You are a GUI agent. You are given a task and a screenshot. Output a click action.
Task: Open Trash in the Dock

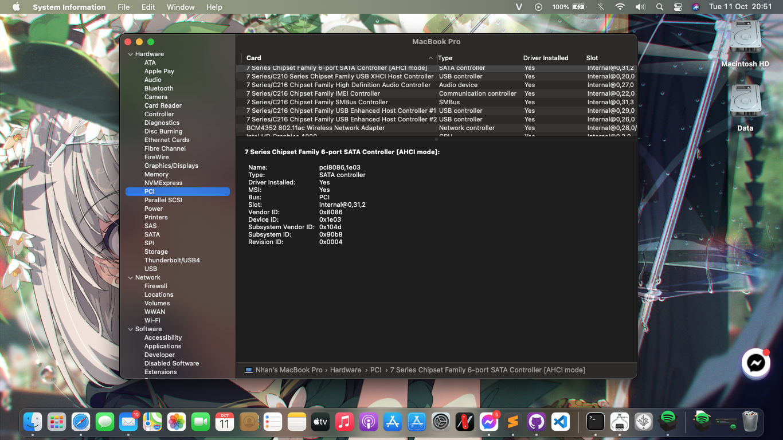click(x=750, y=422)
